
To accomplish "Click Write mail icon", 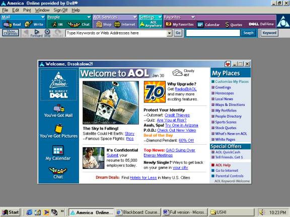I will 34,24.
